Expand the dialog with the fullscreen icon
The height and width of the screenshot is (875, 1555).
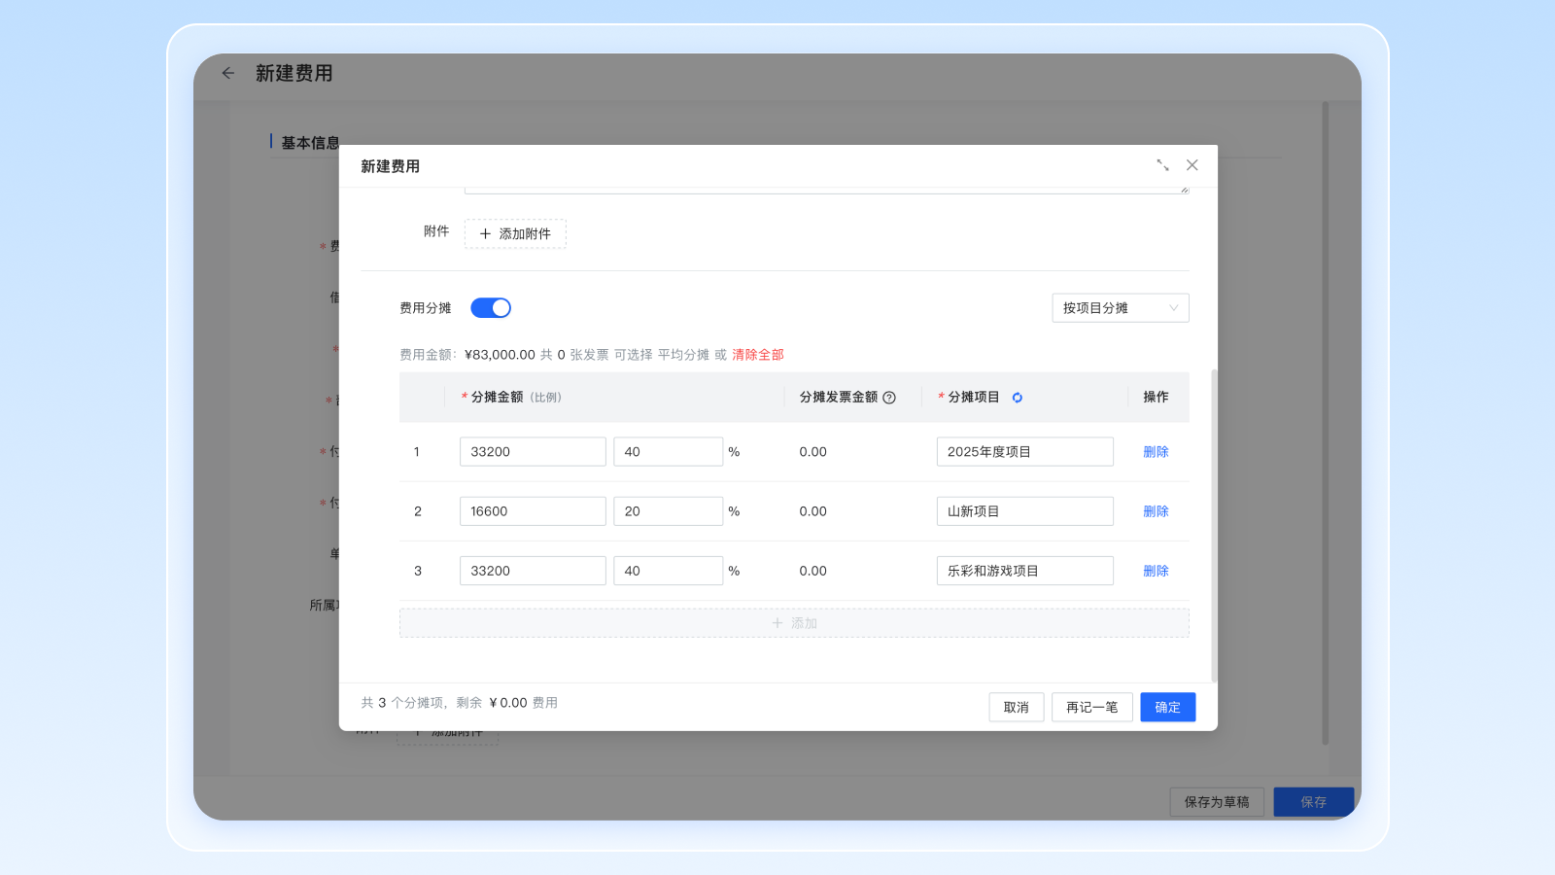click(1162, 165)
